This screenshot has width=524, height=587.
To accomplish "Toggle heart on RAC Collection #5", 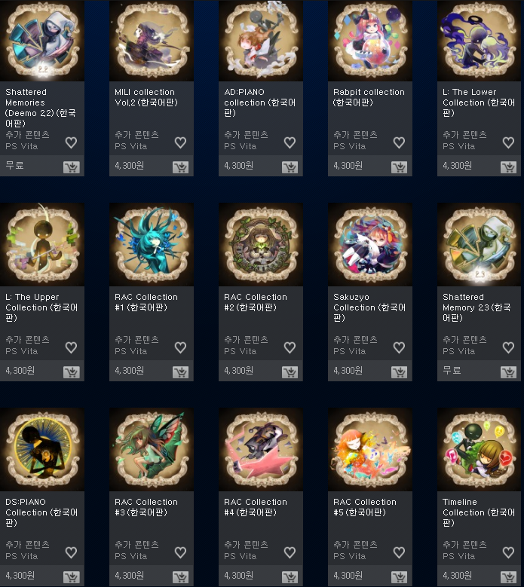I will pyautogui.click(x=400, y=552).
